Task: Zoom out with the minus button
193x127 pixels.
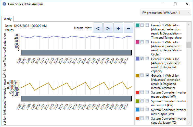Action: click(128, 28)
